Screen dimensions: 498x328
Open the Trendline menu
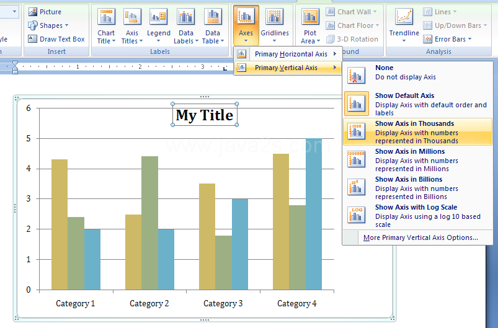[x=404, y=27]
